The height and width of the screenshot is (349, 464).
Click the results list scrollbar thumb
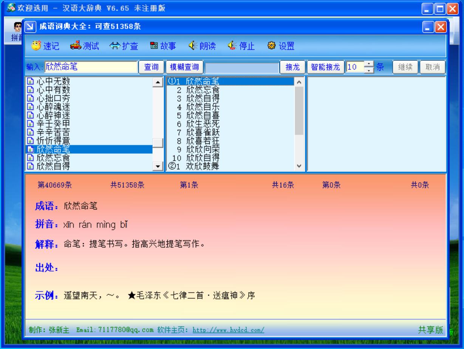coord(299,111)
